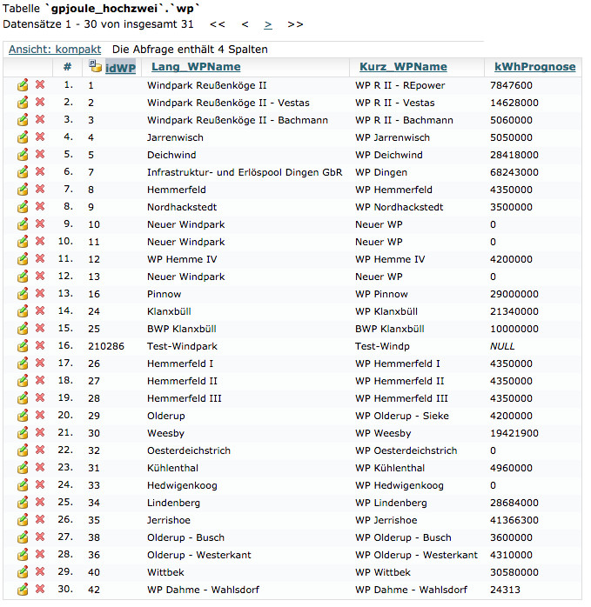The width and height of the screenshot is (591, 607).
Task: Delete the Test-Windpark record
Action: coord(40,346)
